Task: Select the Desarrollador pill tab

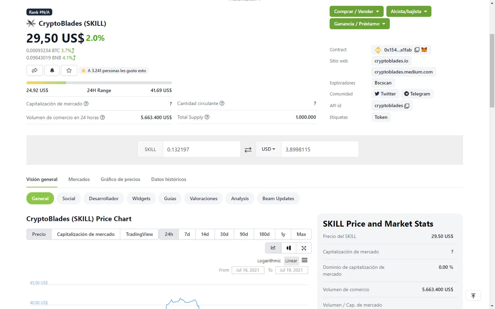Action: point(104,199)
